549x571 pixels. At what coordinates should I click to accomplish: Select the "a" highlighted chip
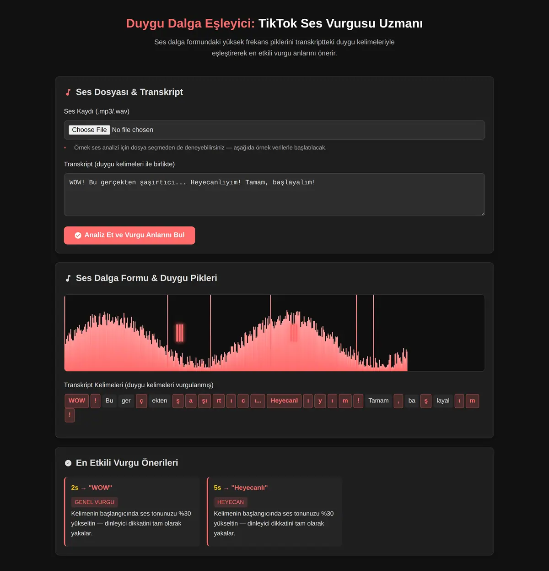pos(191,401)
